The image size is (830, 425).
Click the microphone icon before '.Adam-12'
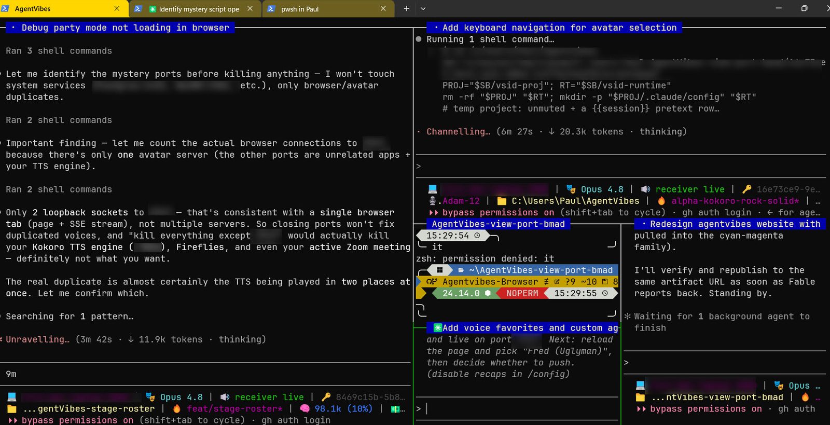pos(433,201)
